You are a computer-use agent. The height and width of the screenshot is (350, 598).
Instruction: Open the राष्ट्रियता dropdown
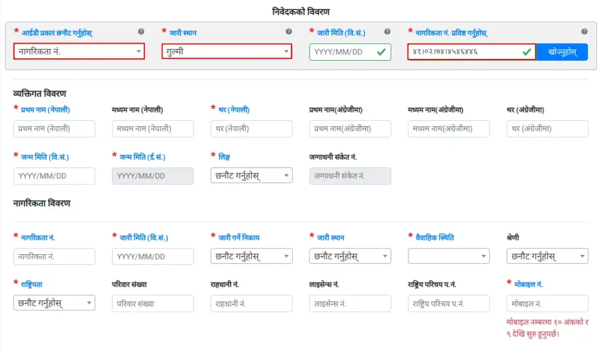54,303
